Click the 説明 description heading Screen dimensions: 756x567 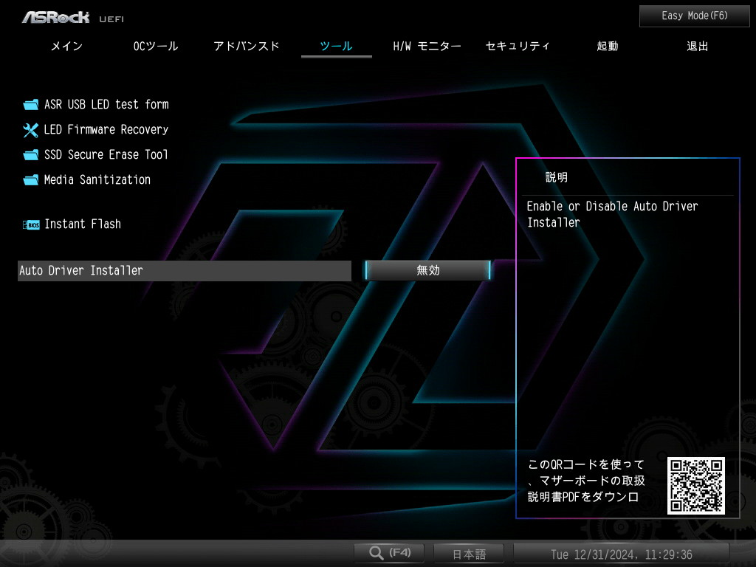click(x=557, y=177)
